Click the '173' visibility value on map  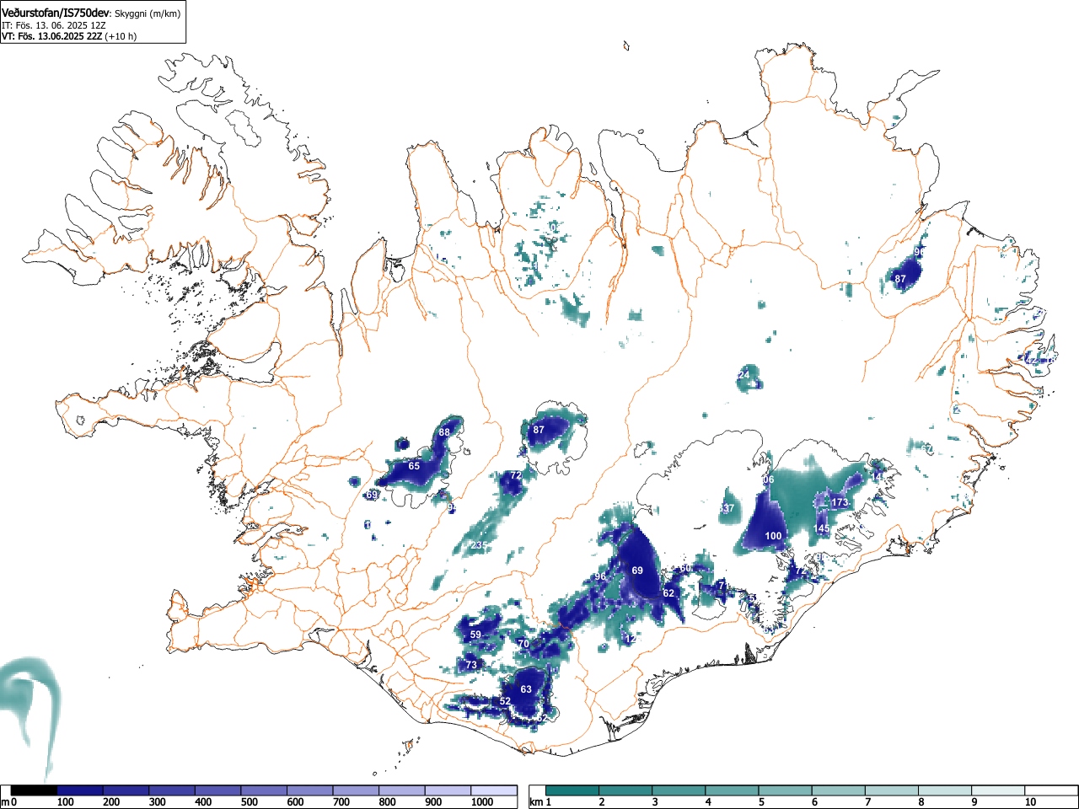tap(840, 503)
